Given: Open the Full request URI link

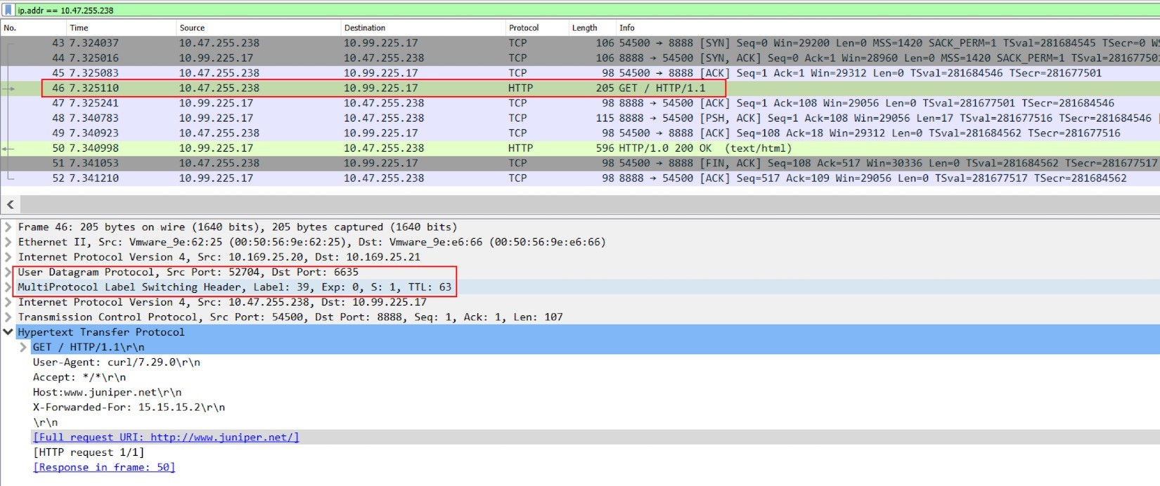Looking at the screenshot, I should tap(166, 438).
